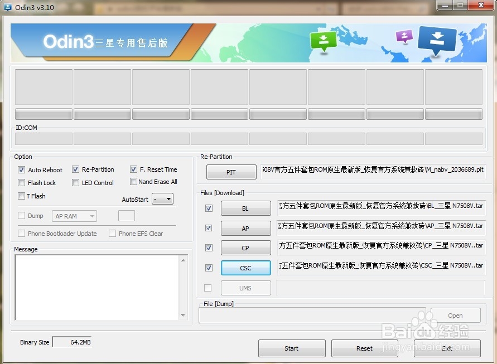Image resolution: width=497 pixels, height=364 pixels.
Task: Uncheck the checkbox next to CP button
Action: tap(209, 247)
